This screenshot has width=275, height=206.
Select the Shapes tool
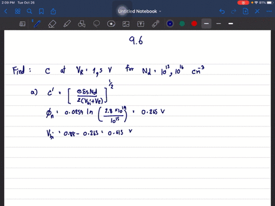point(81,24)
